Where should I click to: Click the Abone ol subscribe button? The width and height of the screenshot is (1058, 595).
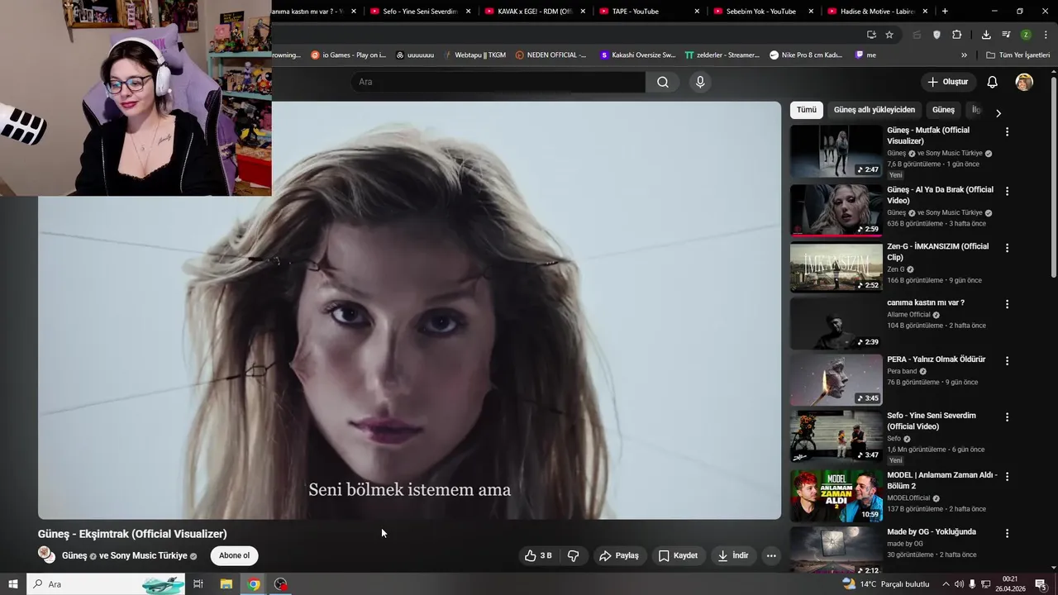pyautogui.click(x=234, y=555)
